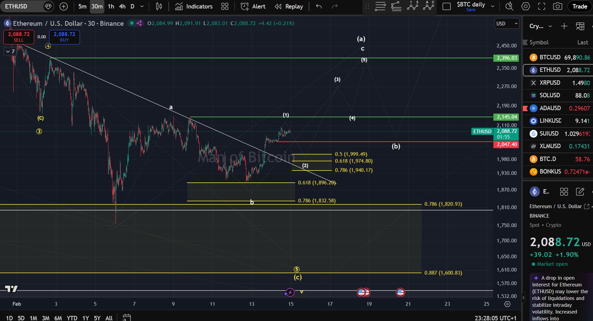Start bar Replay mode

pos(289,6)
